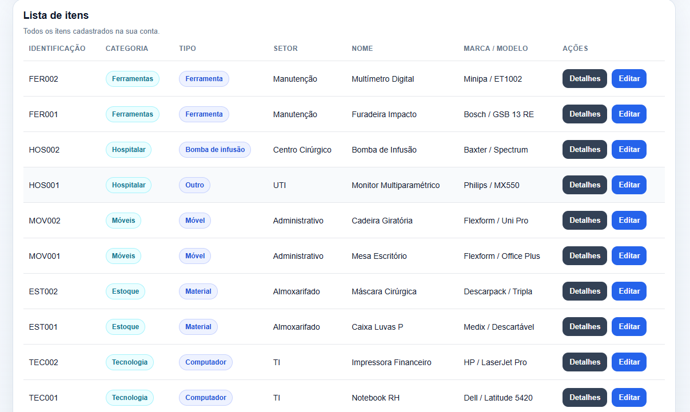This screenshot has height=412, width=690.
Task: Show Detalhes for Monitor Multiparamétrico
Action: pyautogui.click(x=585, y=185)
